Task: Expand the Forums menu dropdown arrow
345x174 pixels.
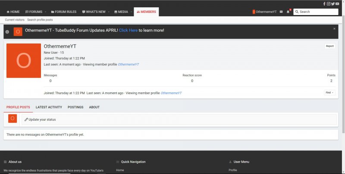Action: pyautogui.click(x=46, y=12)
